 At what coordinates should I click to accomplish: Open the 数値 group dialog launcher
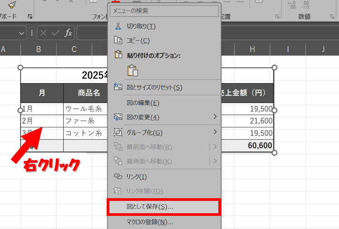point(332,16)
